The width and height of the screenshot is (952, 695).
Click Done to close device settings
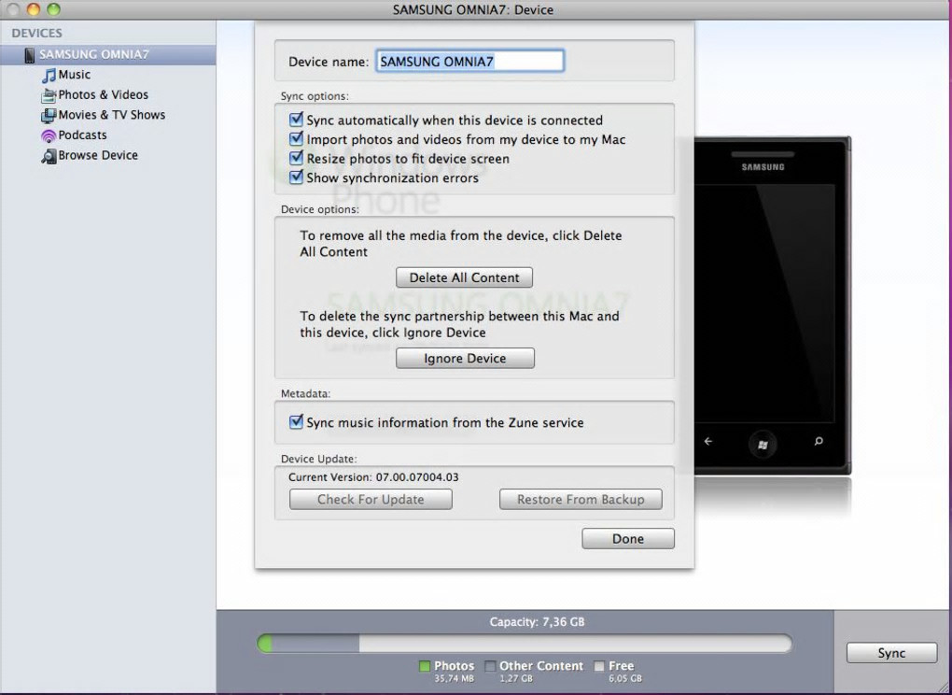(628, 539)
